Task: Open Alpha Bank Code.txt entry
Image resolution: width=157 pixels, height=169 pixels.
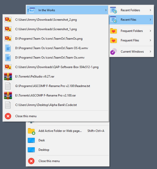Action: click(x=56, y=105)
